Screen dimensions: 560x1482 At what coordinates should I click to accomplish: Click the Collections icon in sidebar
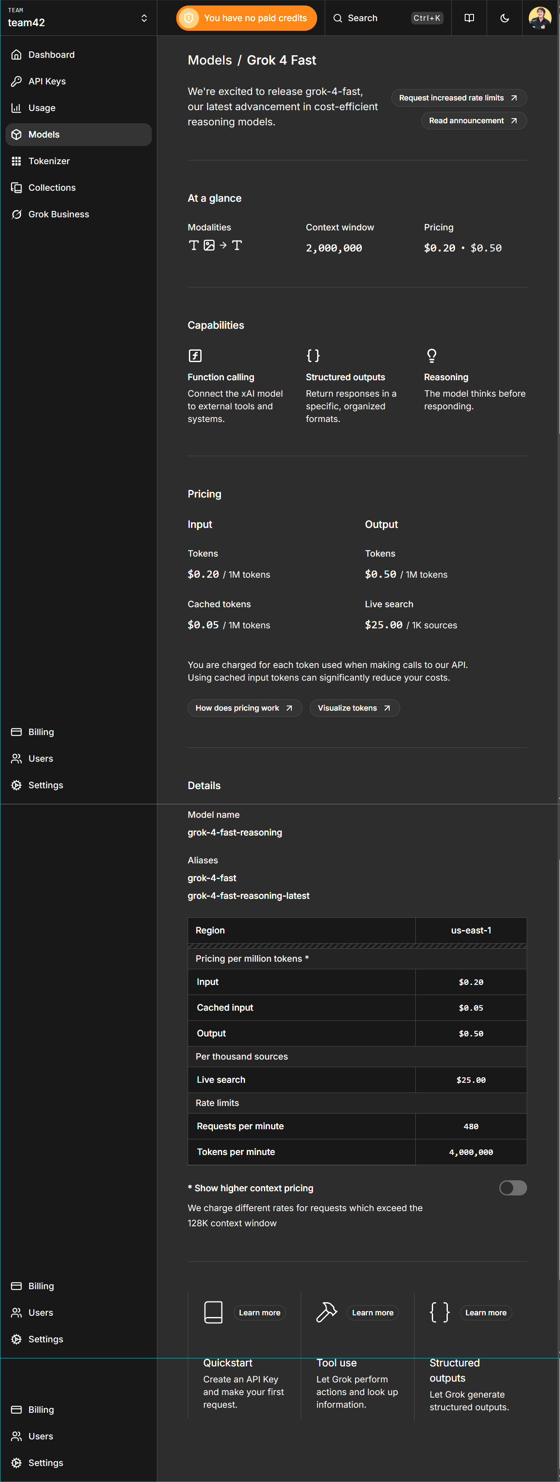pos(17,187)
